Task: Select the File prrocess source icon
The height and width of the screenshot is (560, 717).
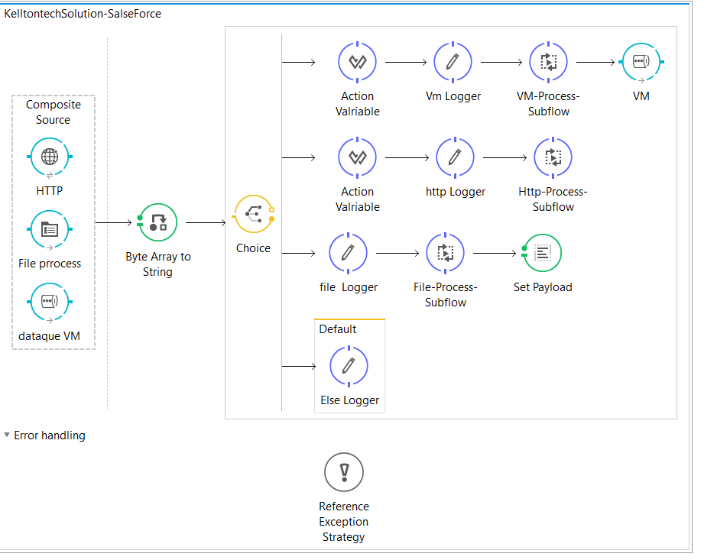Action: (x=50, y=229)
